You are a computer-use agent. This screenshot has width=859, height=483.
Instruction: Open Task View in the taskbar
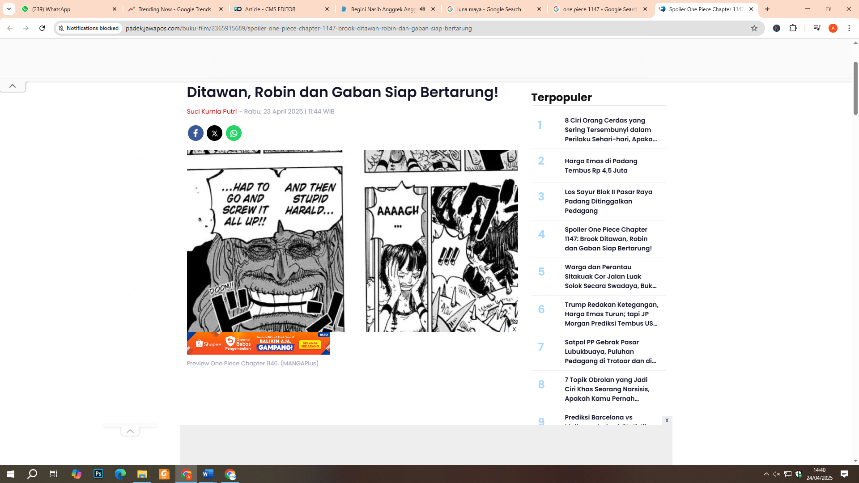54,474
